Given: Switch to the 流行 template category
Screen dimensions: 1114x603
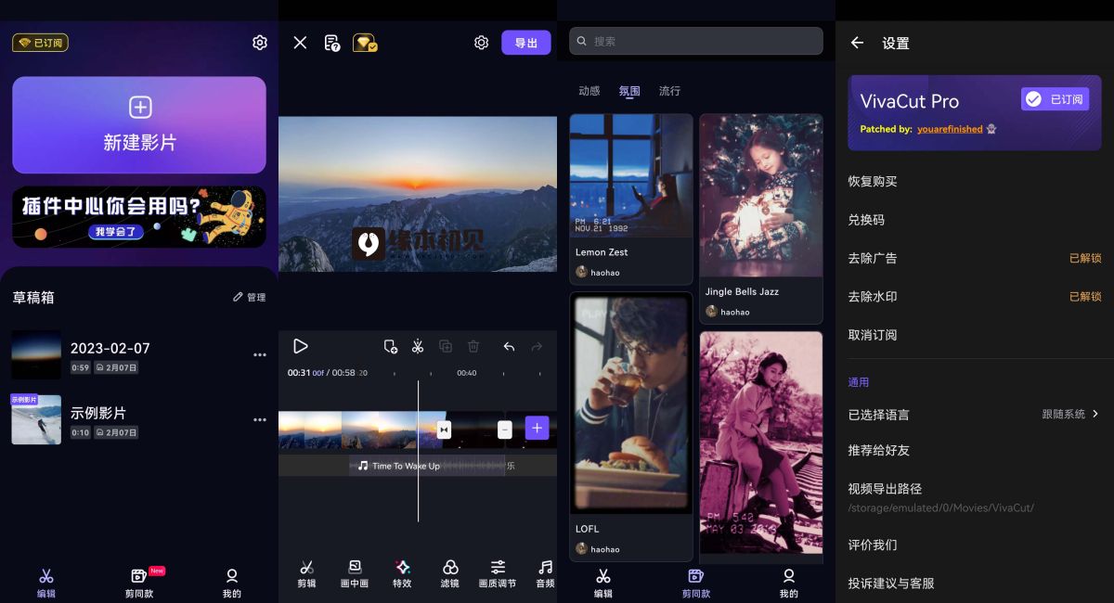Looking at the screenshot, I should pyautogui.click(x=669, y=91).
